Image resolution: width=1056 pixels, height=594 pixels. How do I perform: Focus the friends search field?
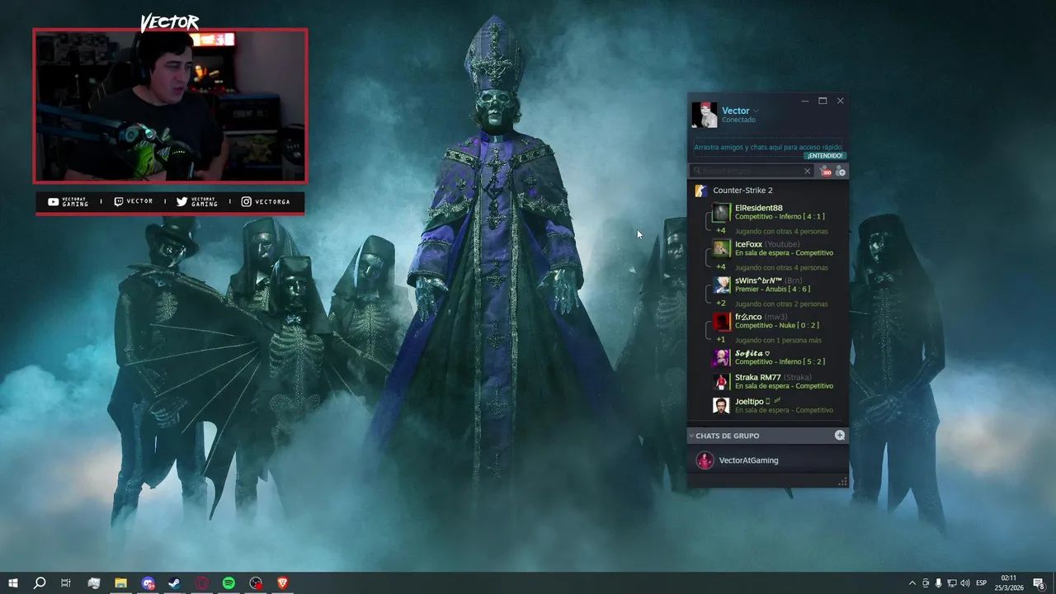coord(751,171)
